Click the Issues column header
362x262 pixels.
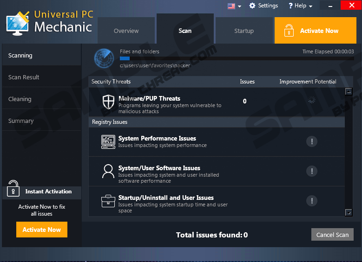pyautogui.click(x=247, y=82)
